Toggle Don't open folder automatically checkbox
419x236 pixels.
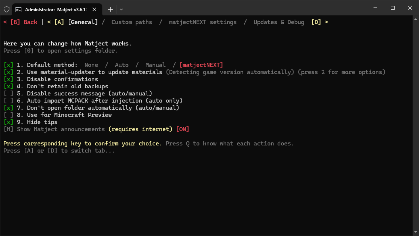(x=8, y=108)
